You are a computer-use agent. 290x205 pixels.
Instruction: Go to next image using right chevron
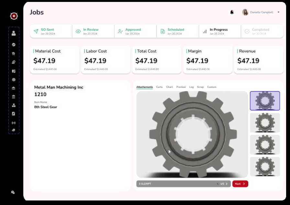coord(227,184)
